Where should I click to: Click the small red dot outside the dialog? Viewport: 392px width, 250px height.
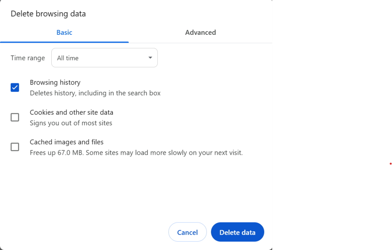(390, 164)
